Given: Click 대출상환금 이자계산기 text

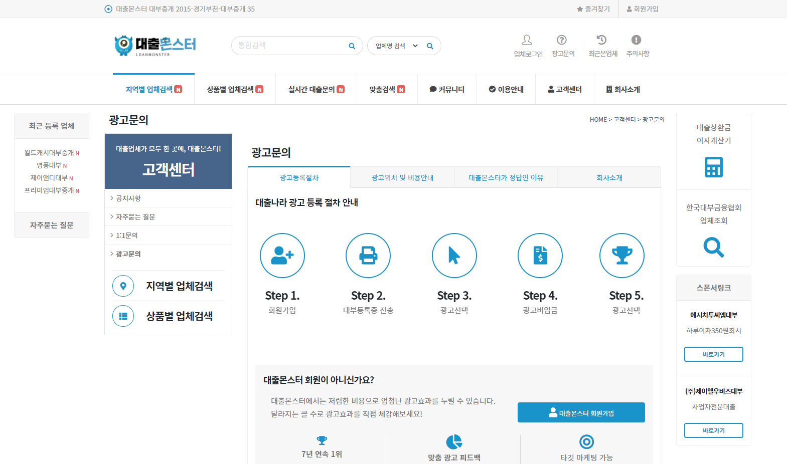Looking at the screenshot, I should [x=714, y=134].
